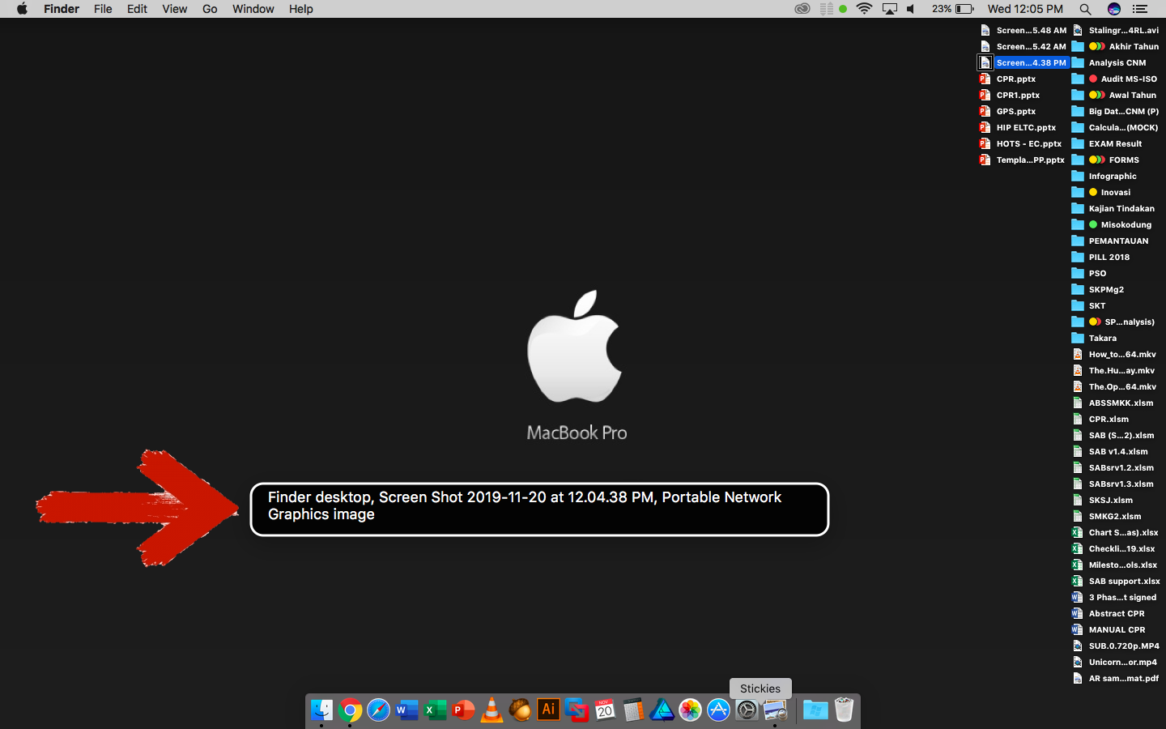
Task: Open Calendar icon showing 20
Action: point(605,710)
